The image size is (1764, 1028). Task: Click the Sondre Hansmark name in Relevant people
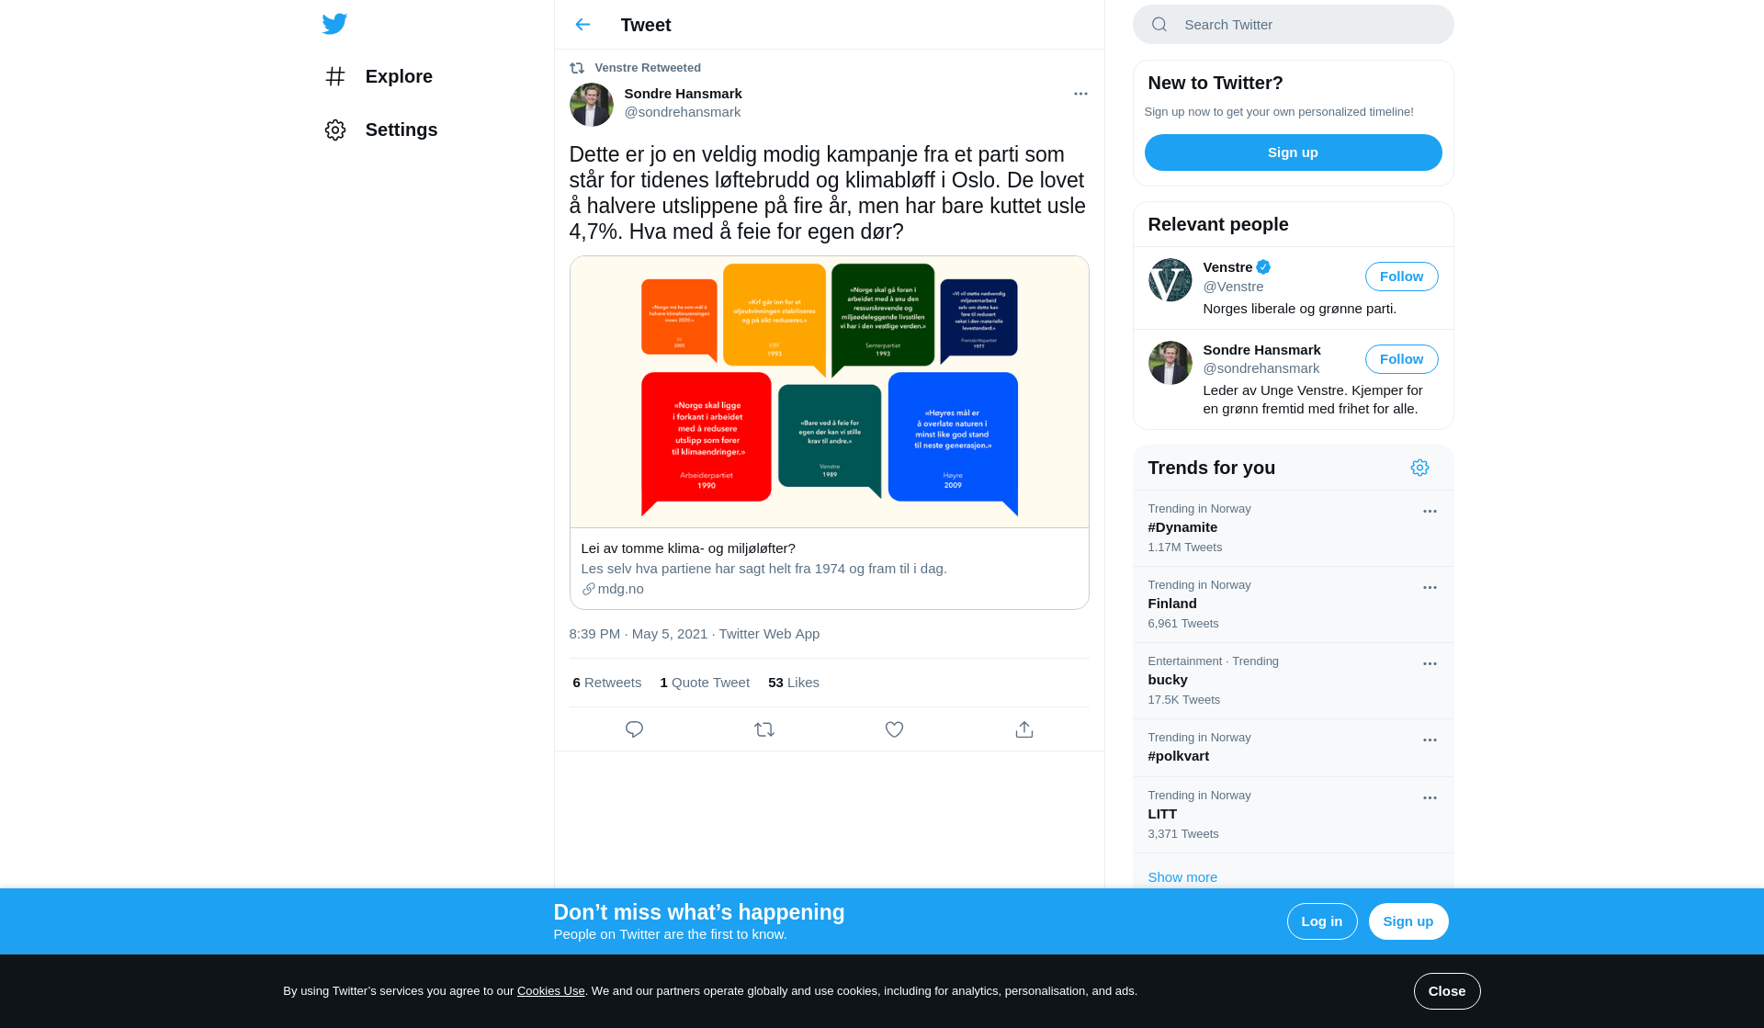(x=1261, y=350)
